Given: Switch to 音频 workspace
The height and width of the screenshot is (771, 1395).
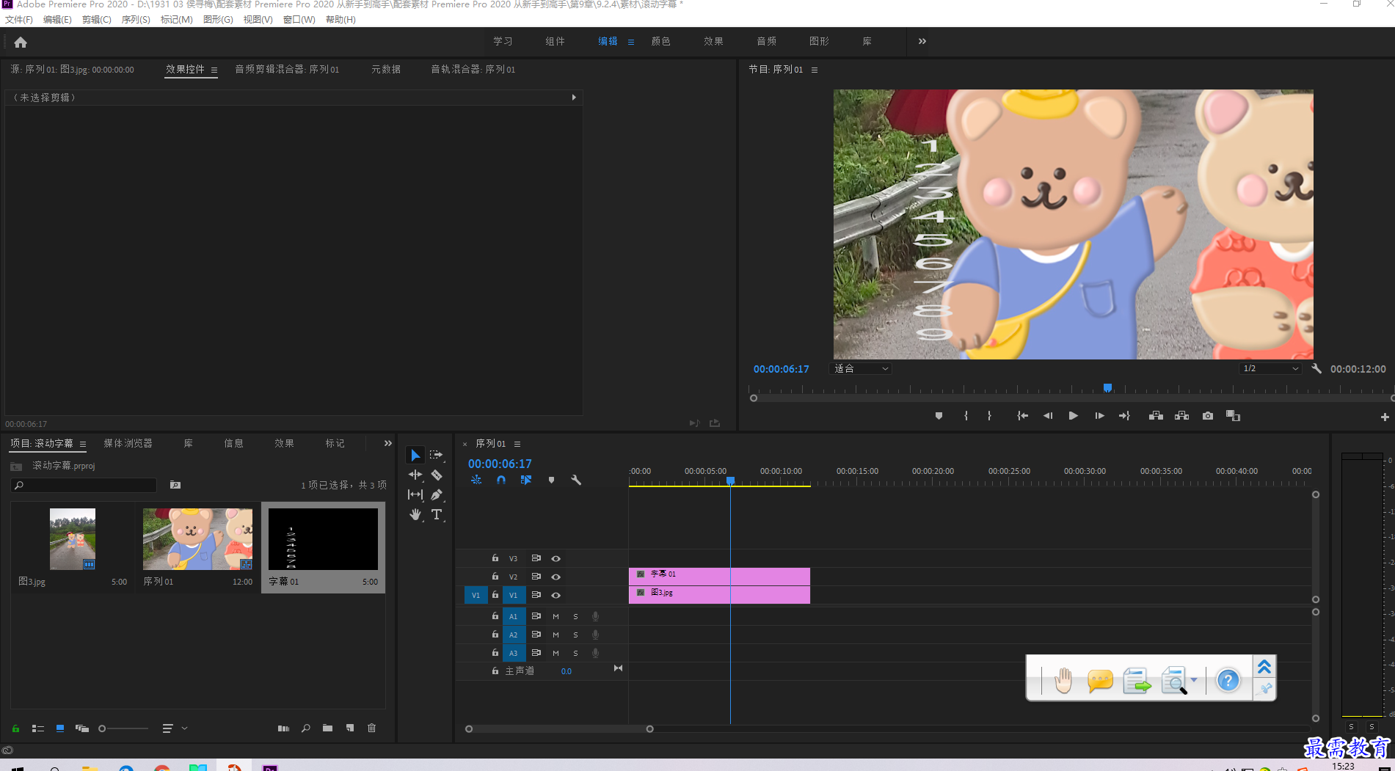Looking at the screenshot, I should pyautogui.click(x=767, y=41).
